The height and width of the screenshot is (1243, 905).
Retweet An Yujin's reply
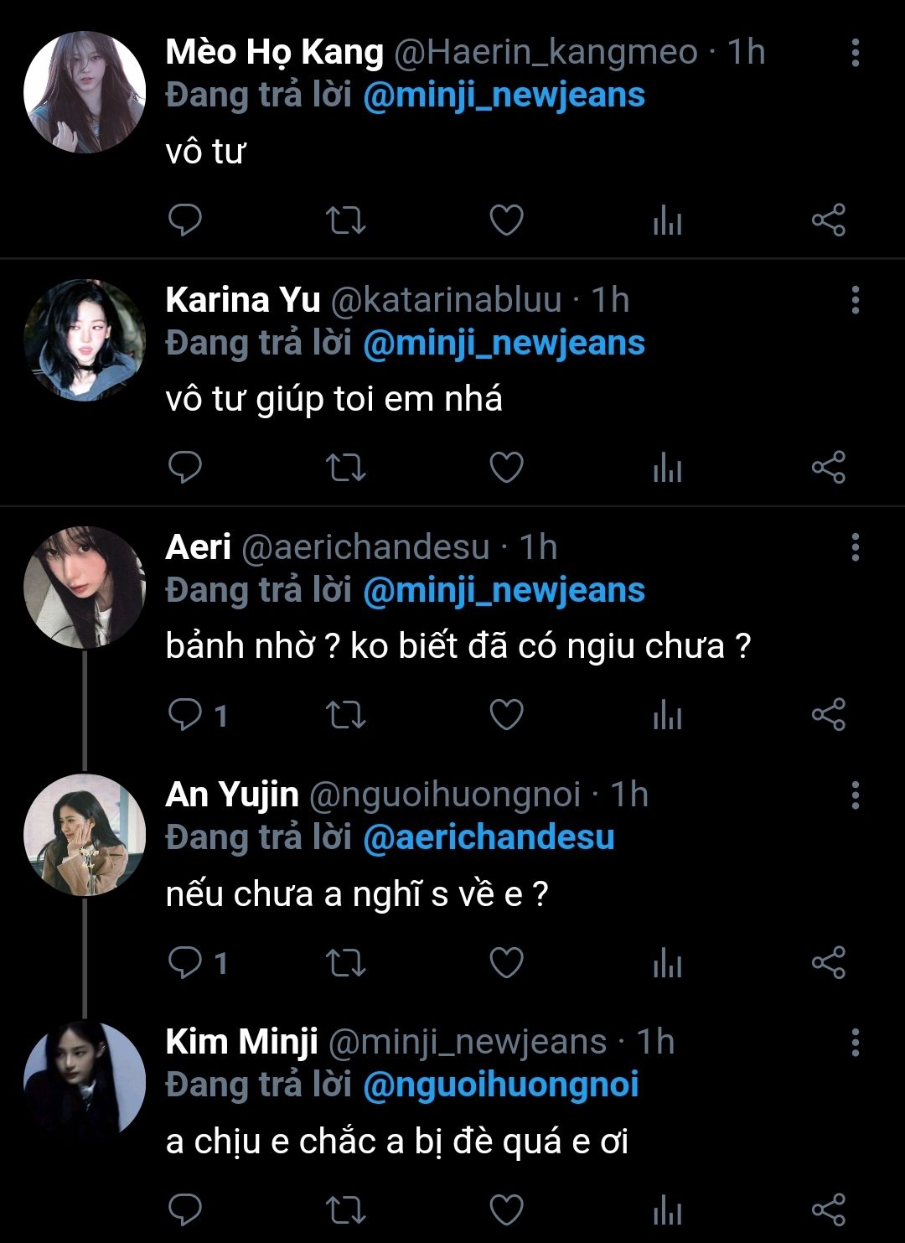(345, 962)
